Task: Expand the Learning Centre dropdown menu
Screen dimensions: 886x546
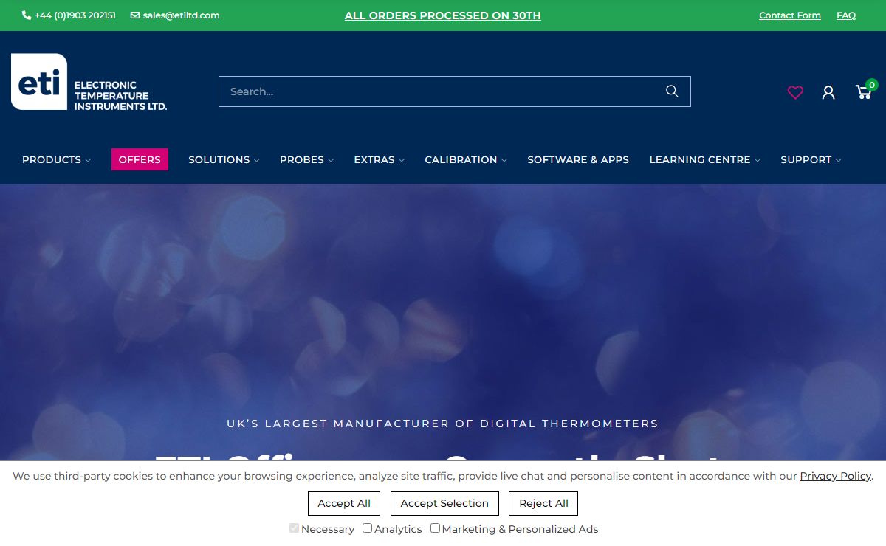Action: (704, 159)
